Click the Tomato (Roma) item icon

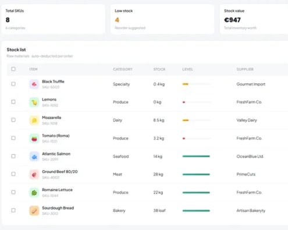pos(34,139)
